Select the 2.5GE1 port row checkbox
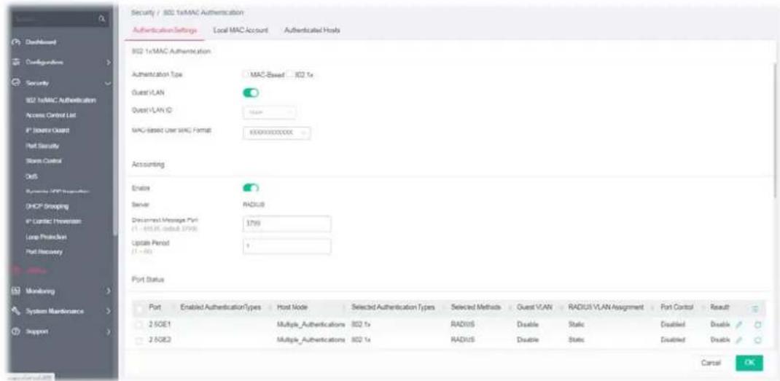Viewport: 780px width, 381px height. coord(140,324)
